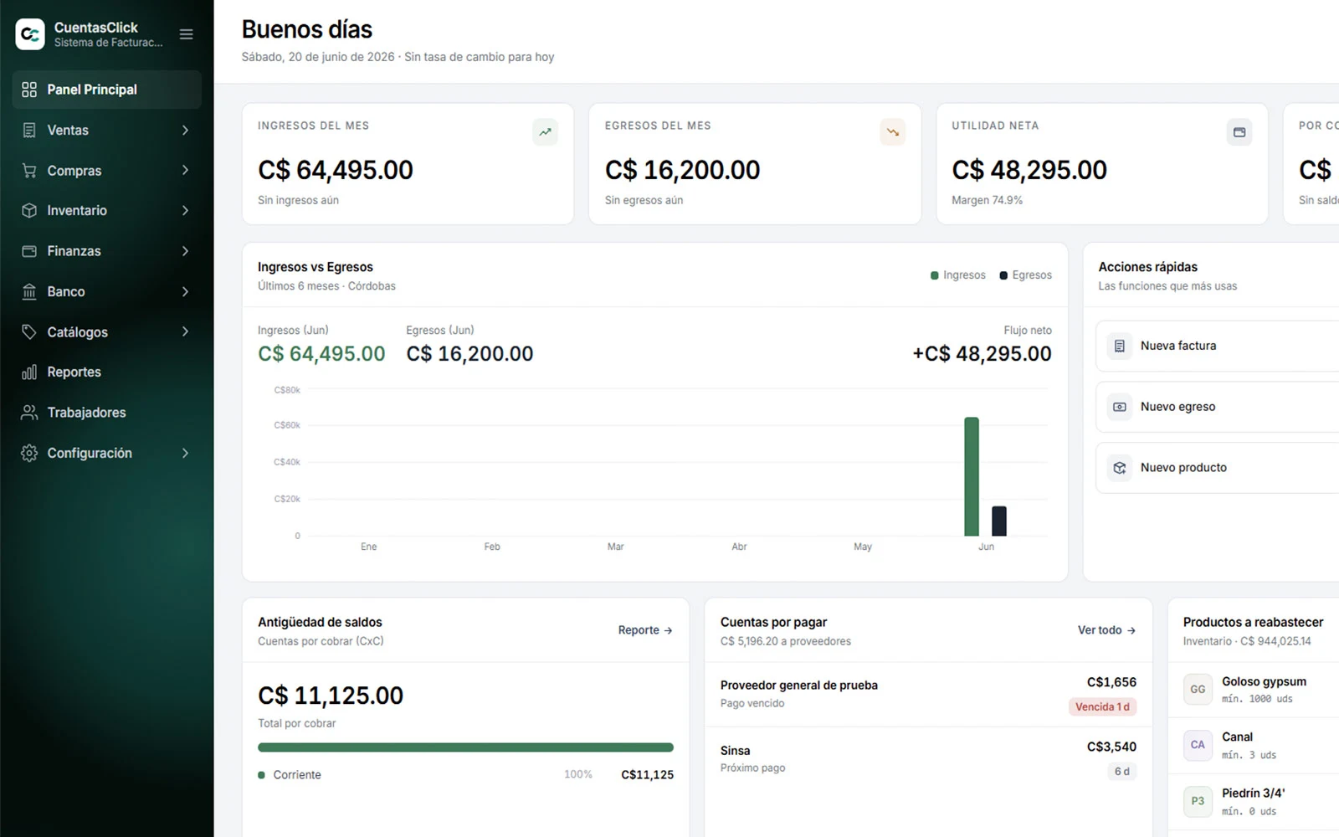This screenshot has width=1339, height=837.
Task: Toggle Ingresos series in chart legend
Action: click(x=958, y=275)
